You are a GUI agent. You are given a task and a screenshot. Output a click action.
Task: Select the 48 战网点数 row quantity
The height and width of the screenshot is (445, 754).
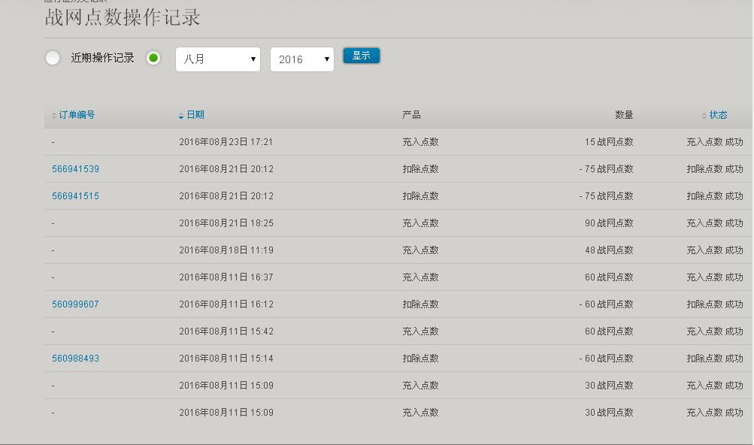click(609, 250)
